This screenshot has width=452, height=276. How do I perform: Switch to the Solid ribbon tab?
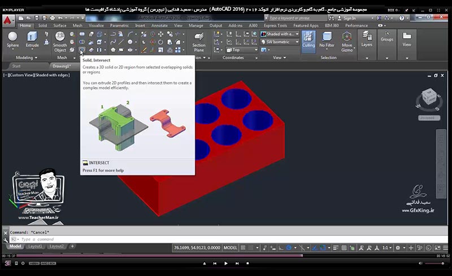coord(42,25)
